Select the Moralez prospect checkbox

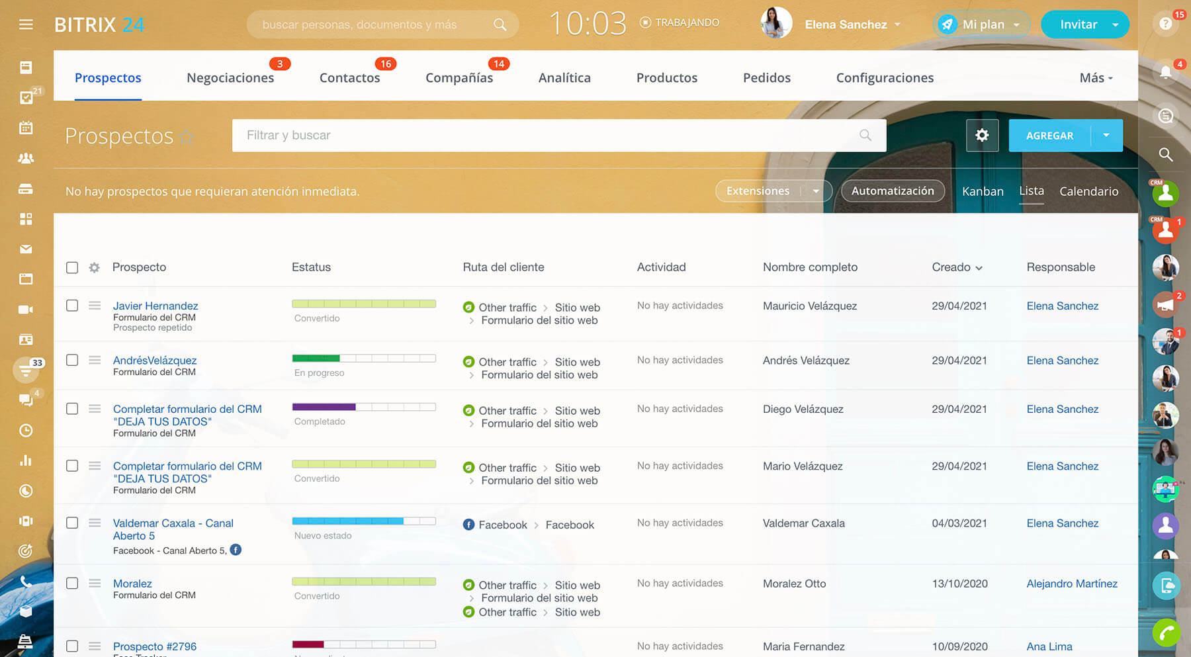tap(72, 584)
